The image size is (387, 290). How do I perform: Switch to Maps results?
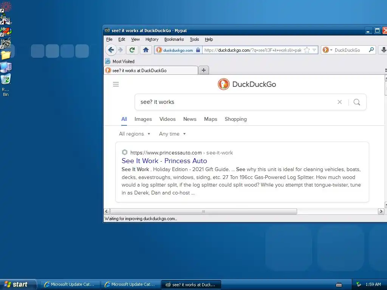(x=211, y=119)
